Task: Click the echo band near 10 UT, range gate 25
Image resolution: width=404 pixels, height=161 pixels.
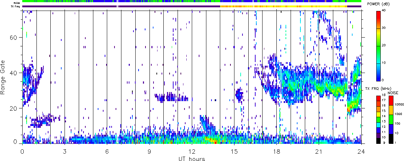Action: [171, 97]
